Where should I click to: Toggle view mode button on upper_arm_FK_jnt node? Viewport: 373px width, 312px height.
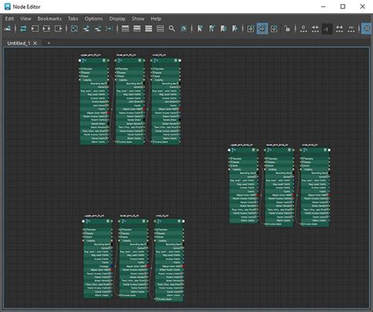pyautogui.click(x=104, y=61)
